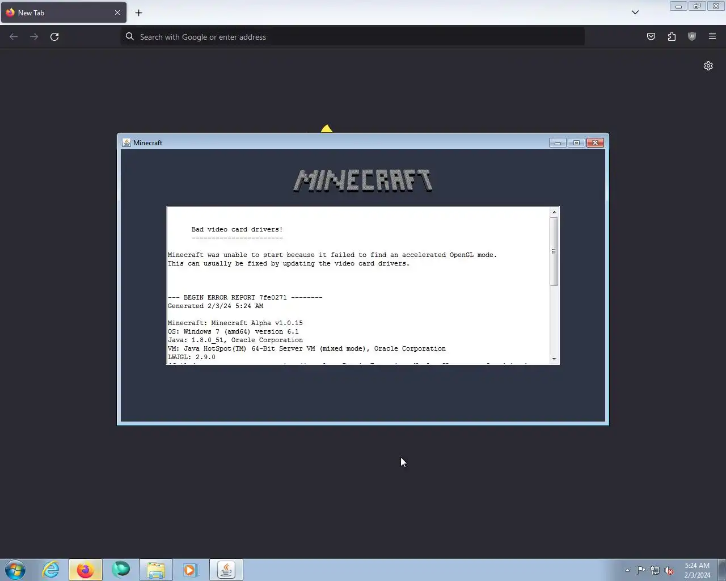This screenshot has width=726, height=581.
Task: Click 'Java: 1.8.0_51, Oracle Corporation' line
Action: point(235,340)
